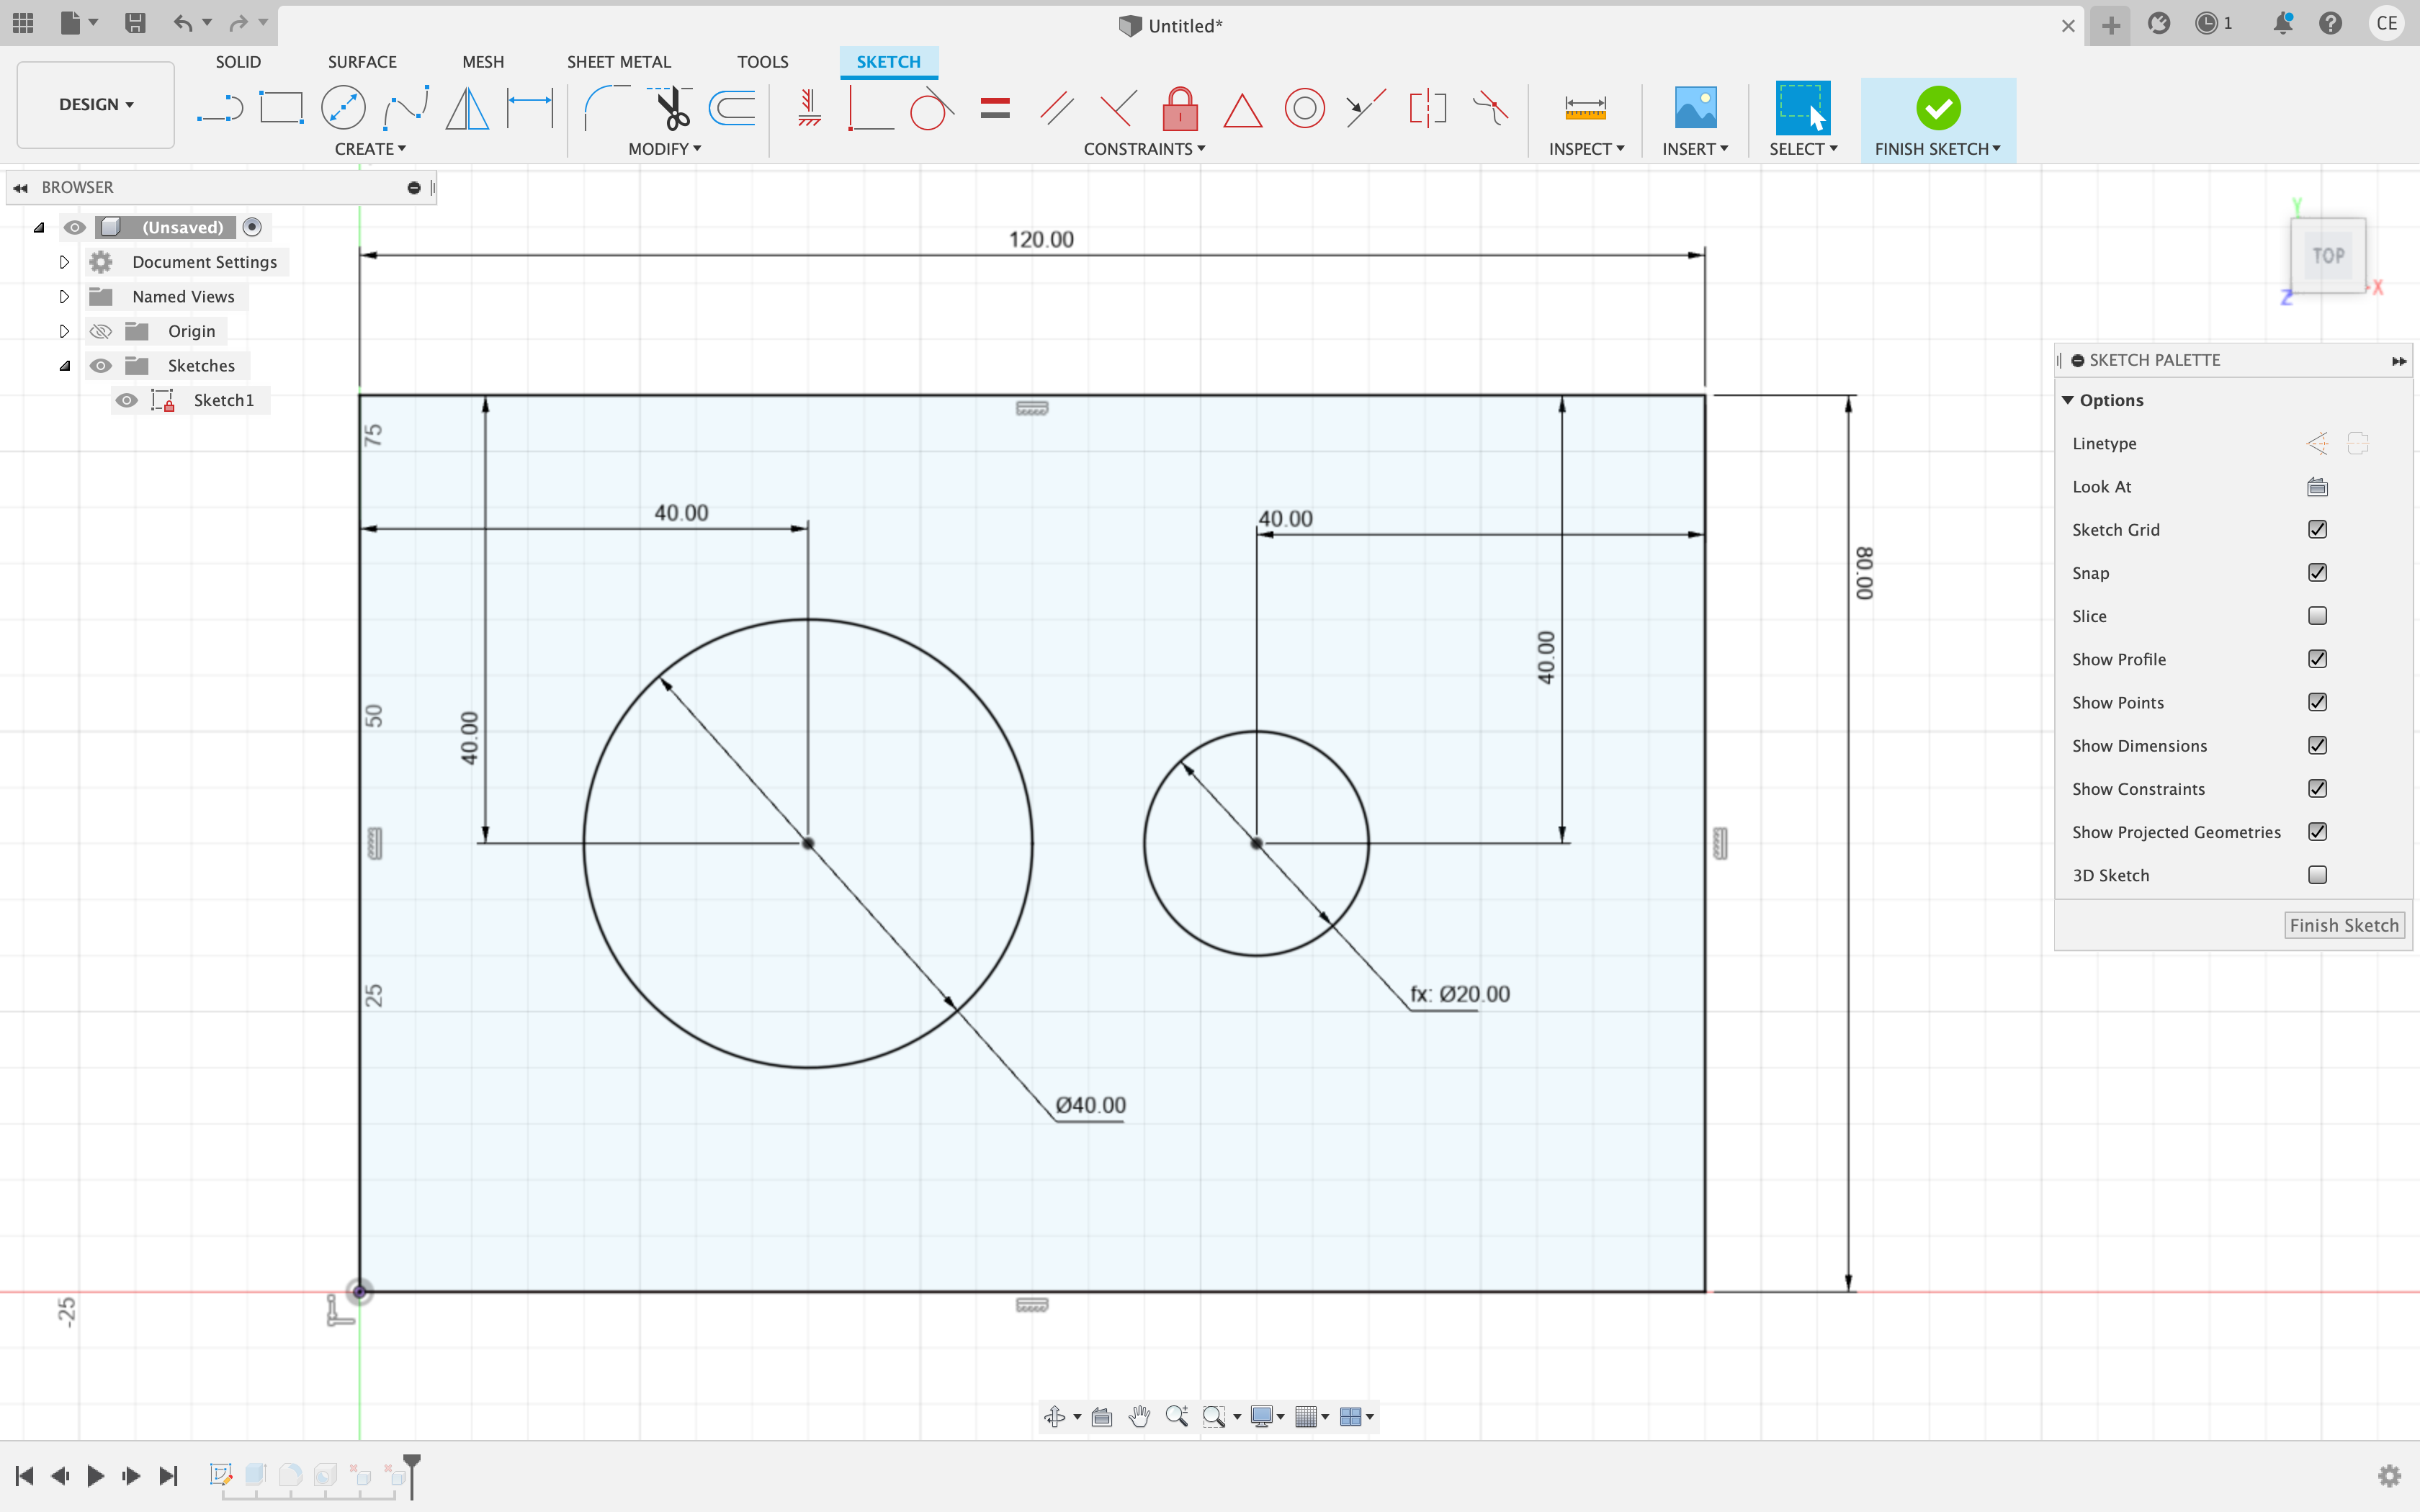Click the Measure ruler icon
The image size is (2420, 1512).
(1585, 108)
